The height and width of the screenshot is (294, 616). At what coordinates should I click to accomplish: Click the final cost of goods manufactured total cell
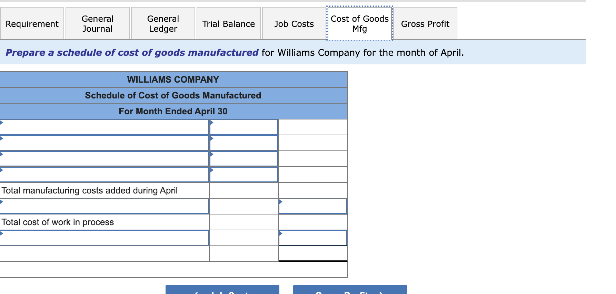pyautogui.click(x=312, y=253)
